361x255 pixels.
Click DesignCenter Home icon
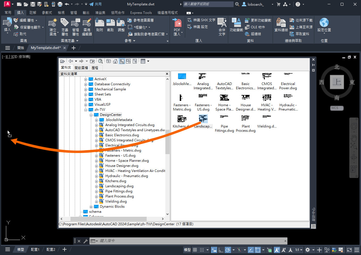[x=115, y=61]
